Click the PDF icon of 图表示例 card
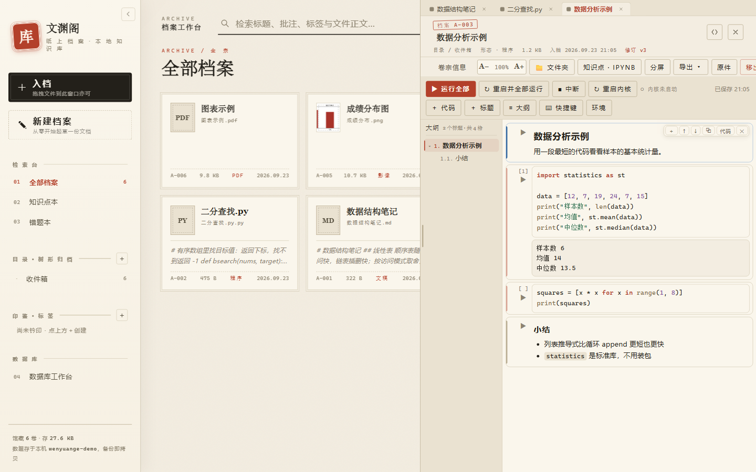The height and width of the screenshot is (472, 756). pyautogui.click(x=183, y=117)
